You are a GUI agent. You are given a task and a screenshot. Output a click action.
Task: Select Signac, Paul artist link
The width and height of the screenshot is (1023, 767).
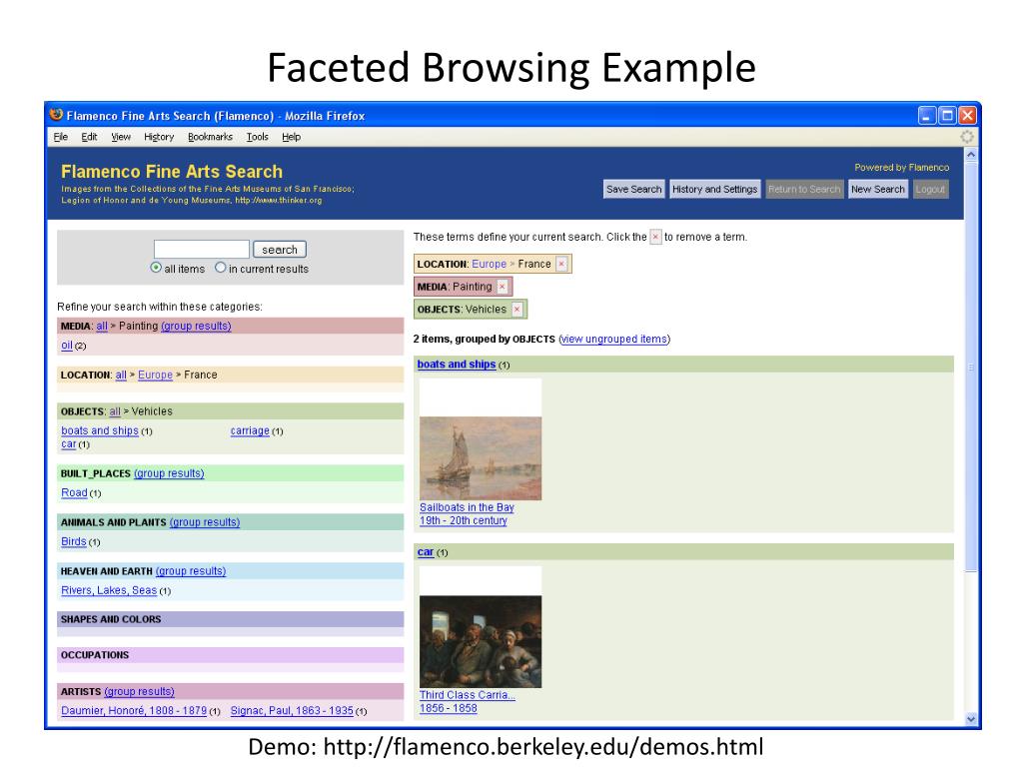click(292, 710)
